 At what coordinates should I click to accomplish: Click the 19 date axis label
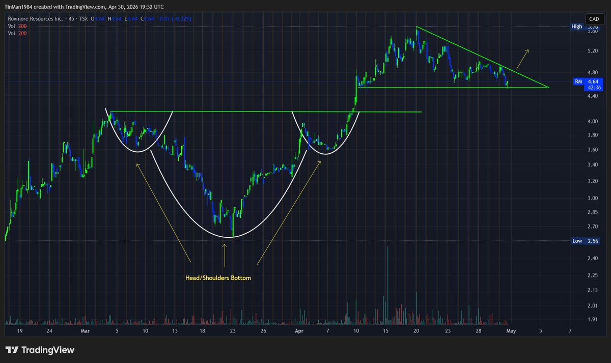click(x=20, y=331)
